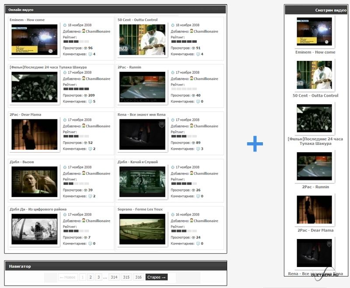Viewport: 350px width, 288px height.
Task: Click the eye views icon on the 2Pac - Runnin card
Action: 193,95
